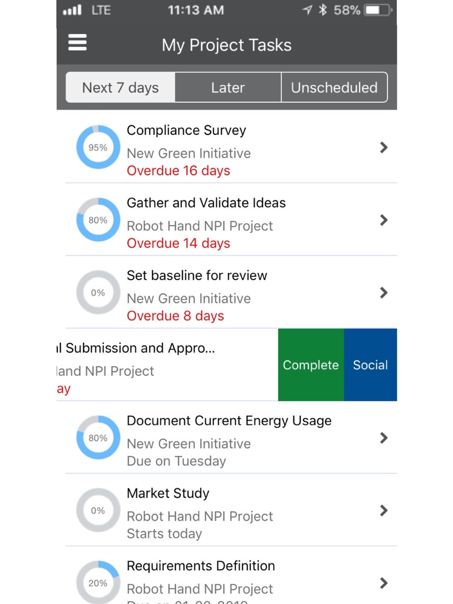This screenshot has height=604, width=453.
Task: Switch to the Later segment
Action: point(228,87)
